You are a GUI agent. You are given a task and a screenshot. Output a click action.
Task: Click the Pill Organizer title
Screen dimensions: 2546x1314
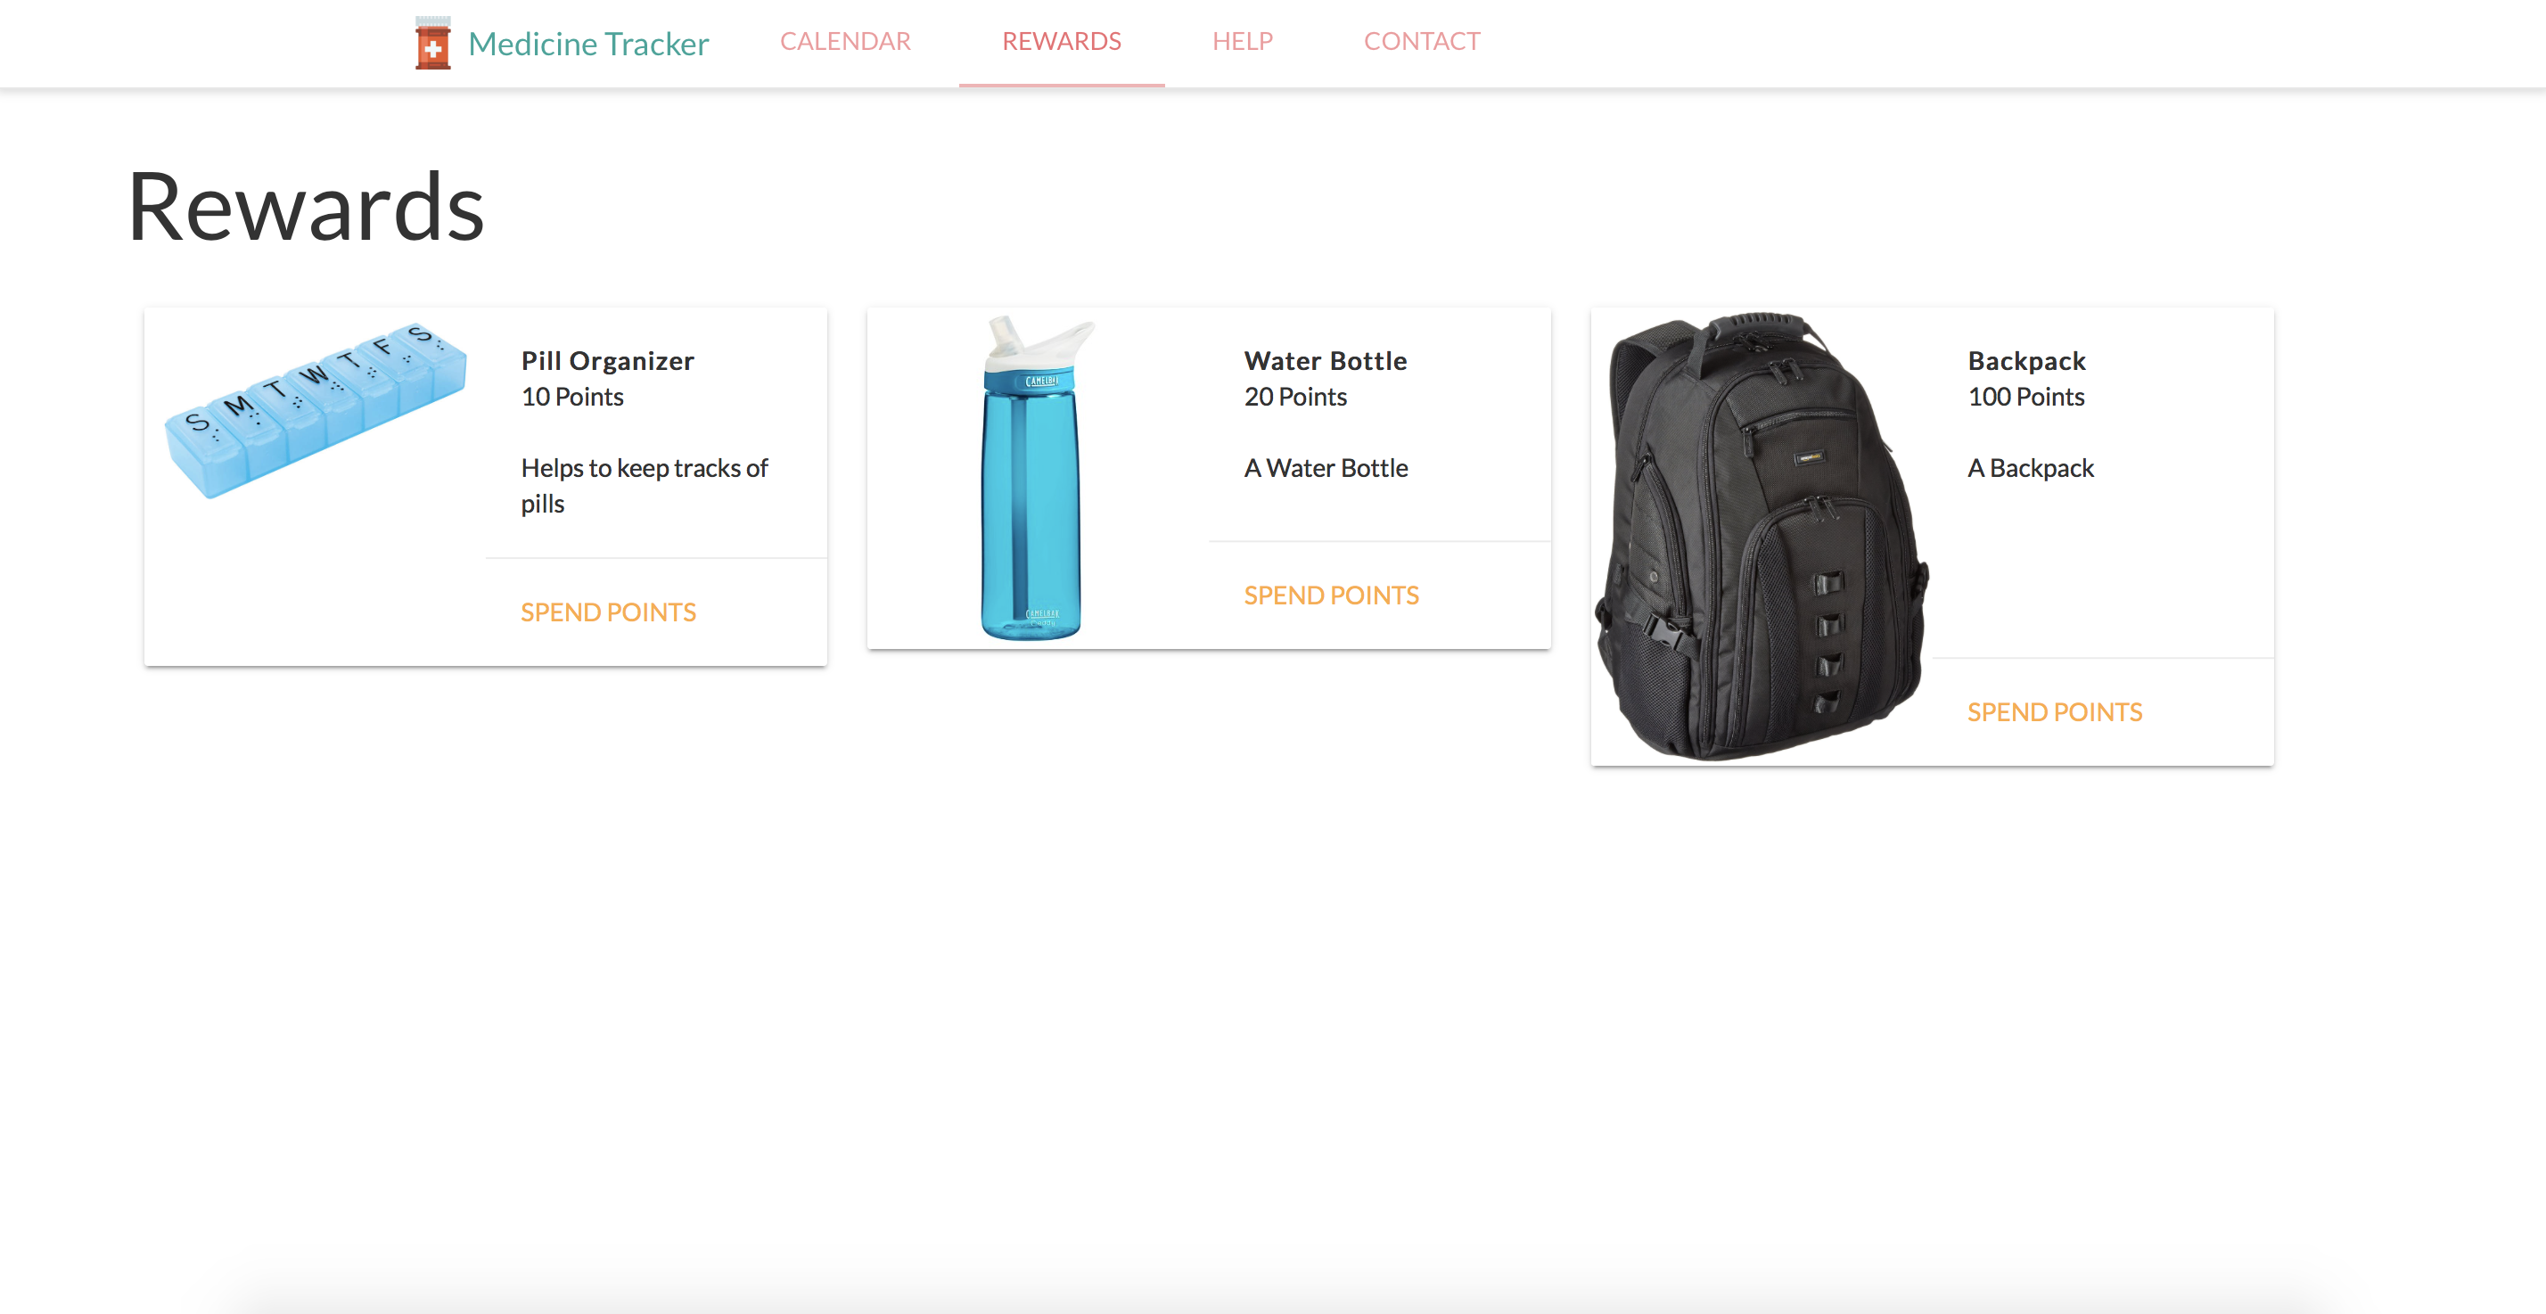(607, 361)
